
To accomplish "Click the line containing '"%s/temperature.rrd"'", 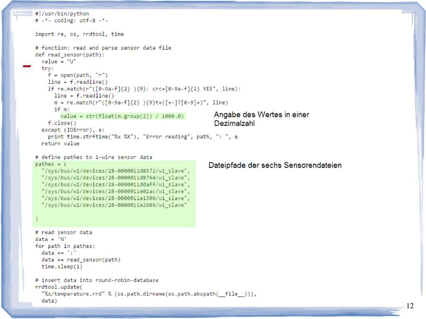I will click(149, 294).
